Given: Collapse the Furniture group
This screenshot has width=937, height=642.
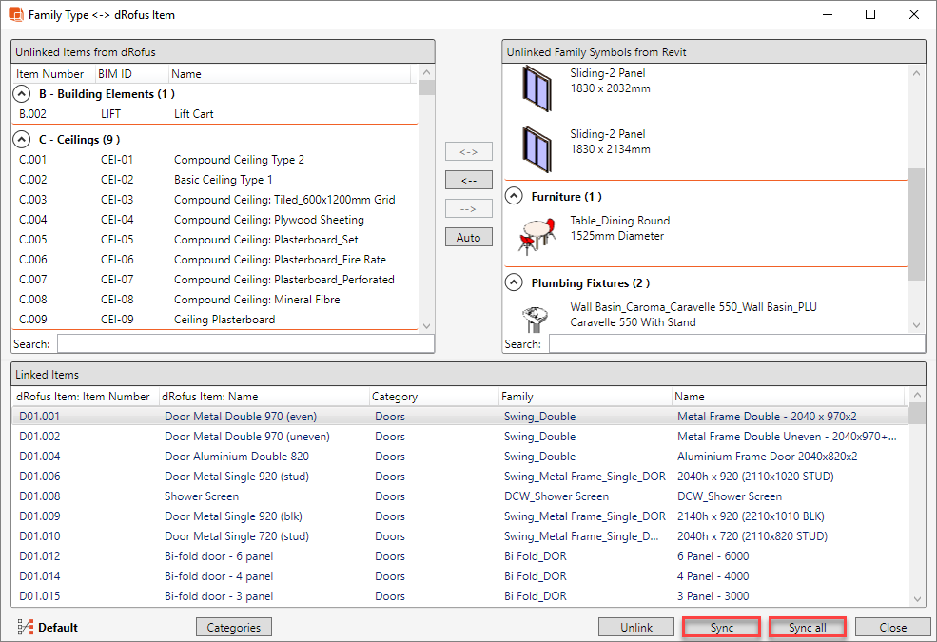Looking at the screenshot, I should (x=515, y=197).
